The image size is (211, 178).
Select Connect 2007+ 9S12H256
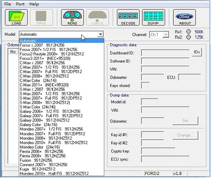(x=61, y=164)
